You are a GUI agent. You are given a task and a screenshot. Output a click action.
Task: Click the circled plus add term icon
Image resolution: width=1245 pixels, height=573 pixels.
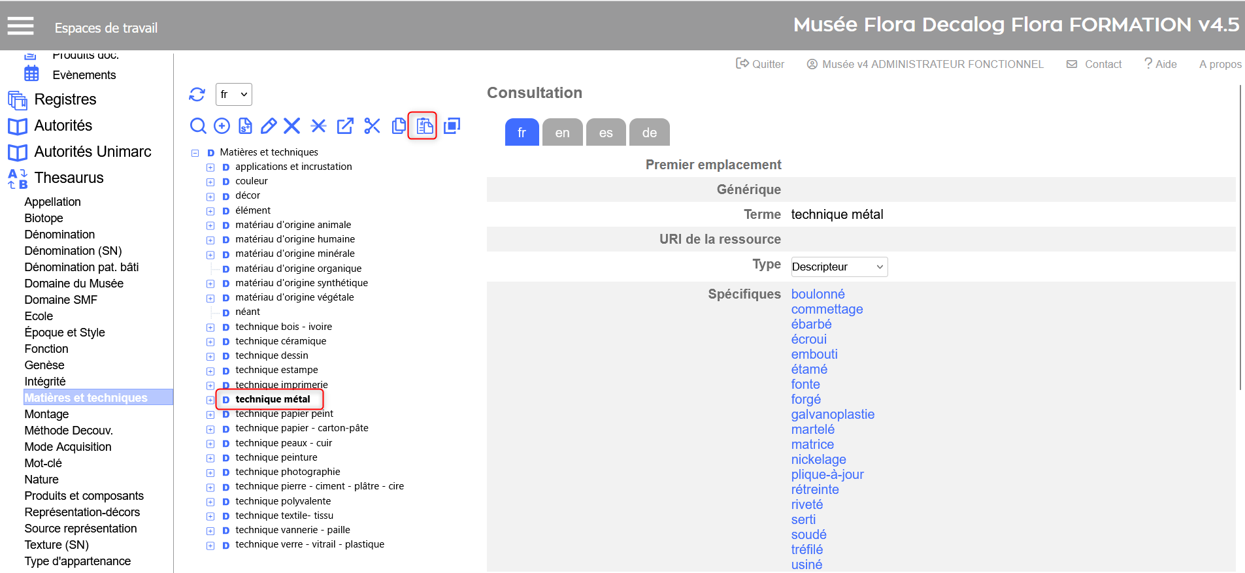(222, 125)
